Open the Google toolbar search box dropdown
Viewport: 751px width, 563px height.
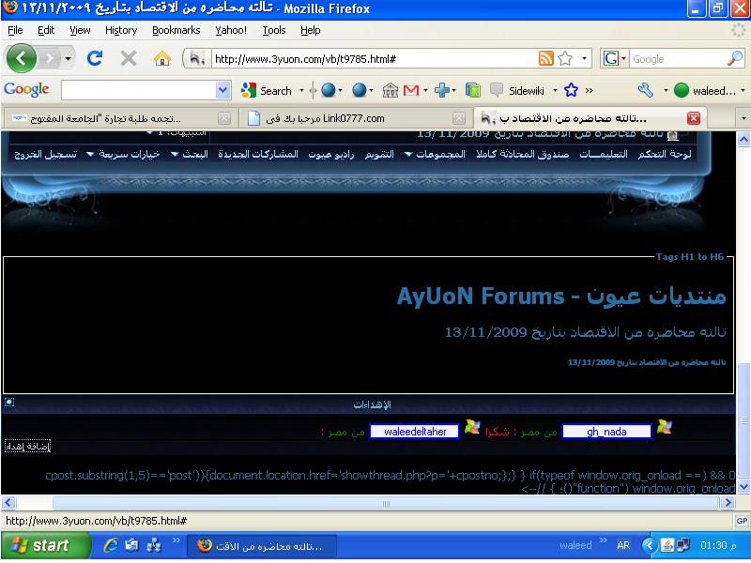222,90
